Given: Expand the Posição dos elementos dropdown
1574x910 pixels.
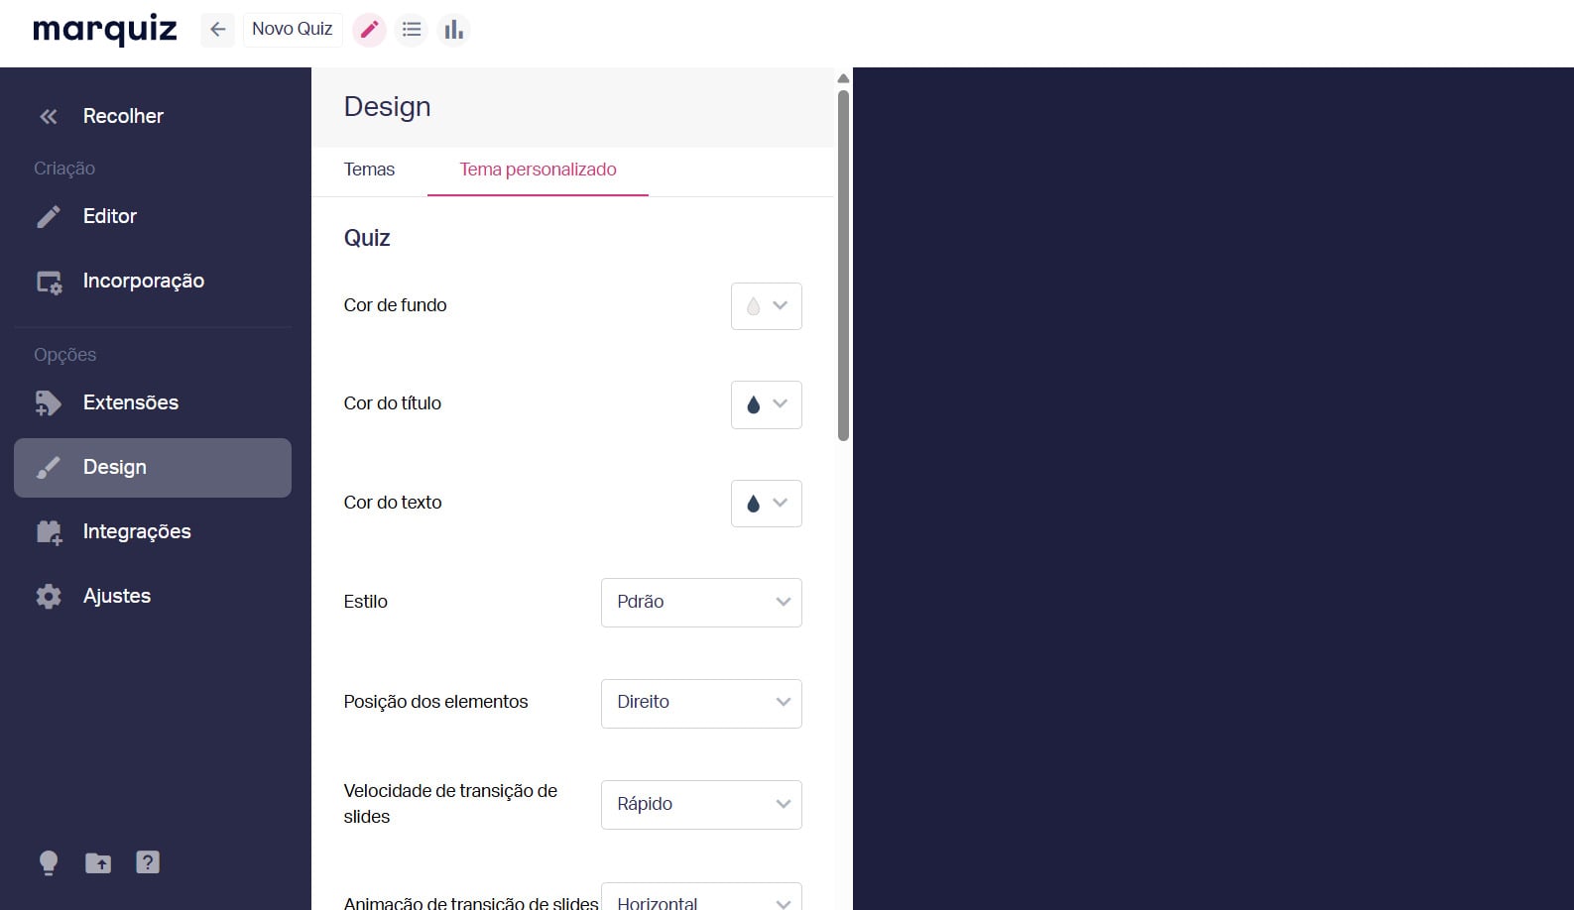Looking at the screenshot, I should 701,703.
